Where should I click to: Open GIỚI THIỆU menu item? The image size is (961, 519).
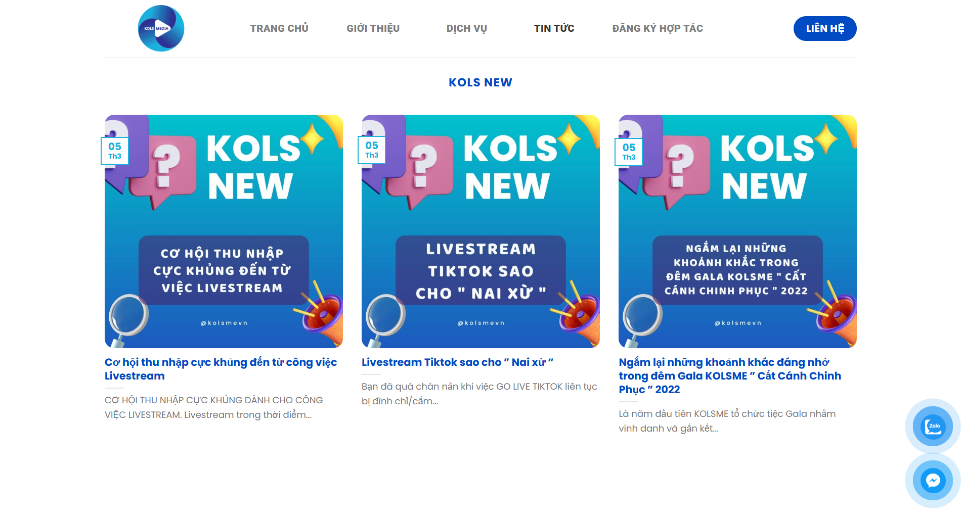click(373, 28)
